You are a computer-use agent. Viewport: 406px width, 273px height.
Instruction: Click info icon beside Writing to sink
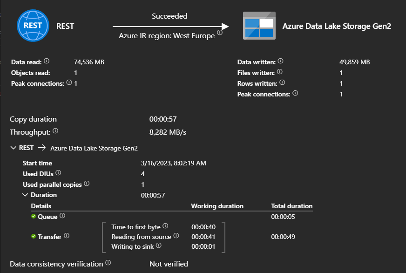point(159,246)
